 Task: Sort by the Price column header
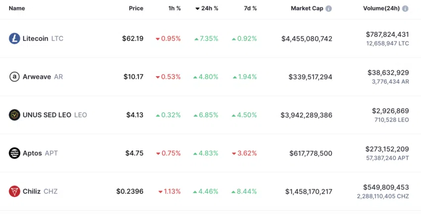coord(136,8)
